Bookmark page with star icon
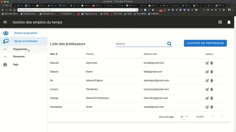236x132 pixels. (x=136, y=10)
